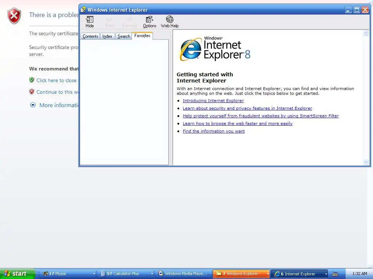Viewport: 373px width, 279px height.
Task: Close the Windows Internet Explorer help window
Action: (x=365, y=10)
